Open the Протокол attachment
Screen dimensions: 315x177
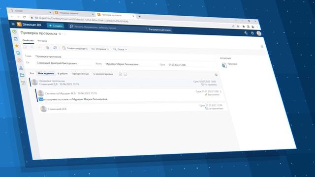[x=232, y=64]
